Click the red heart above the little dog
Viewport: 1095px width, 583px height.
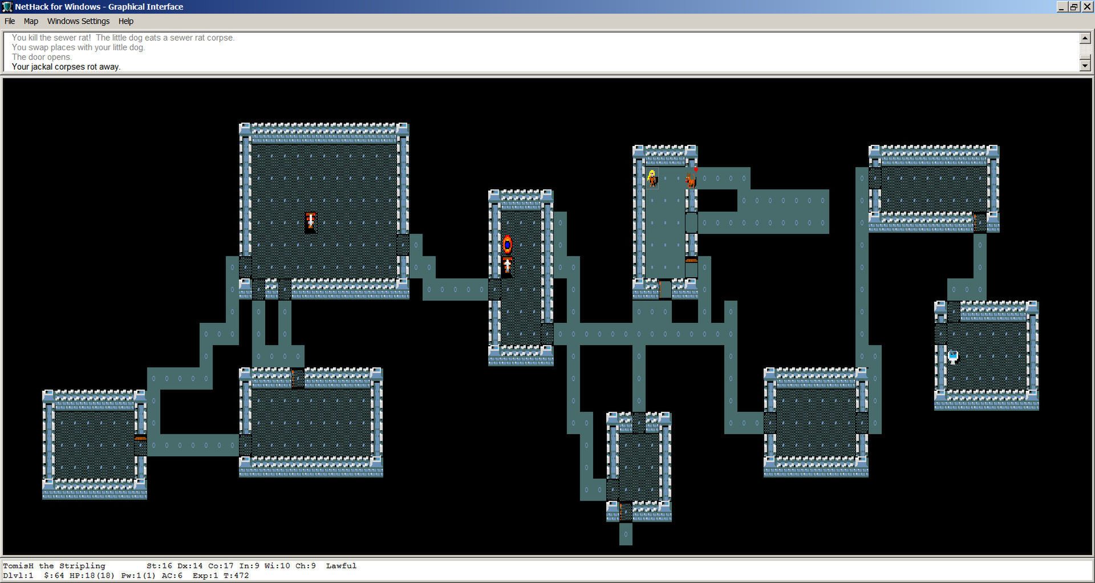[x=695, y=168]
